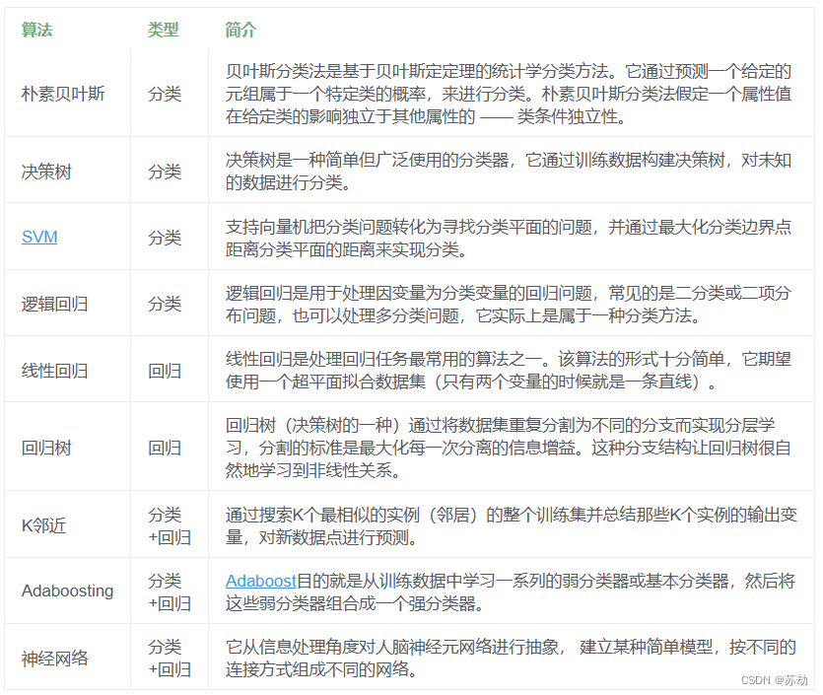The image size is (823, 695).
Task: Click 分类+回归 type in the K邻近 row
Action: click(169, 526)
